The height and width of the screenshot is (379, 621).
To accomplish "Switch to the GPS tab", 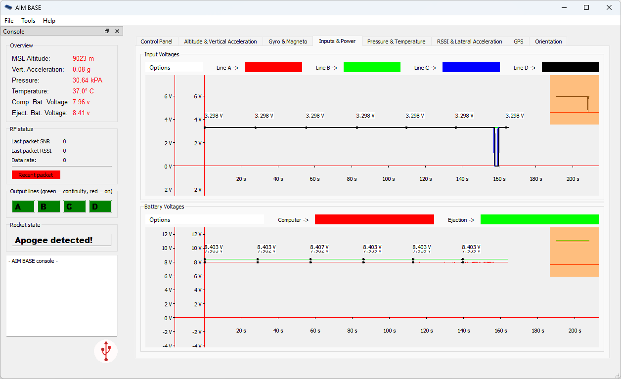I will (x=519, y=42).
